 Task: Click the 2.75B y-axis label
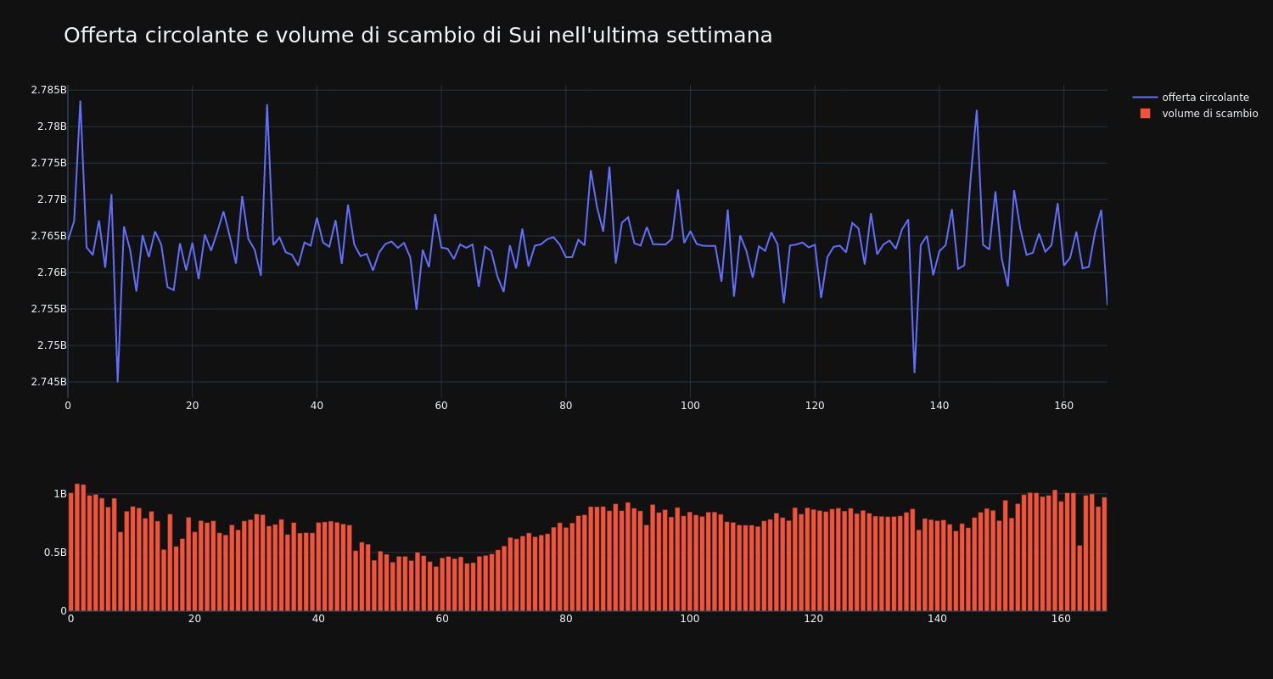click(52, 345)
